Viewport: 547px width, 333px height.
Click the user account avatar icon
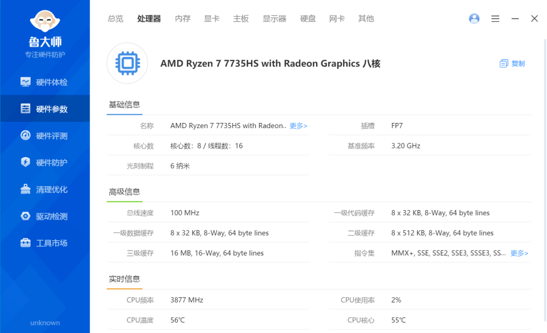[474, 18]
